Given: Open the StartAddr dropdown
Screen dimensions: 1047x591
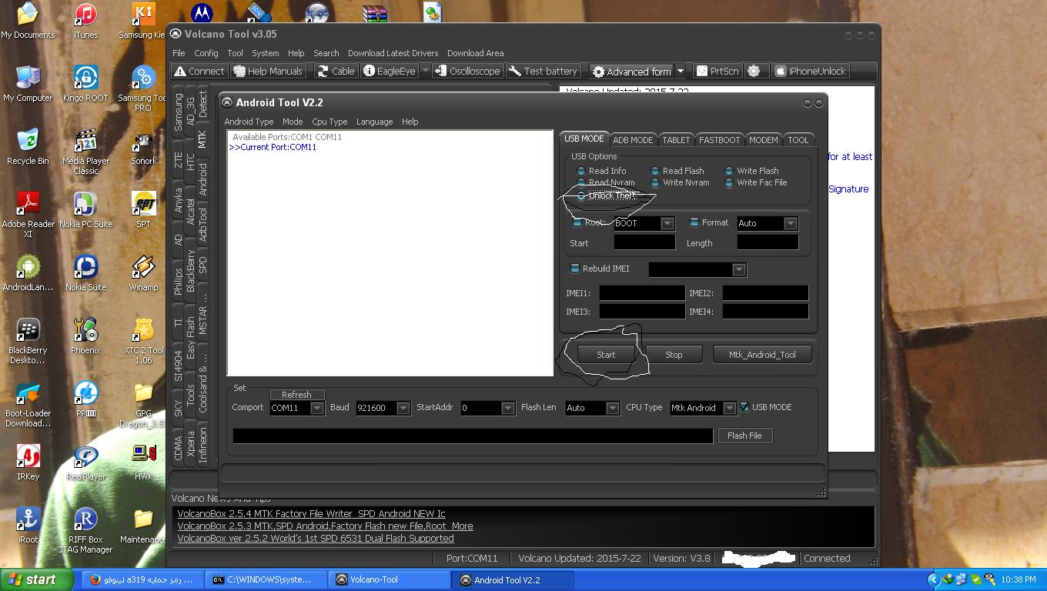Looking at the screenshot, I should [x=507, y=408].
